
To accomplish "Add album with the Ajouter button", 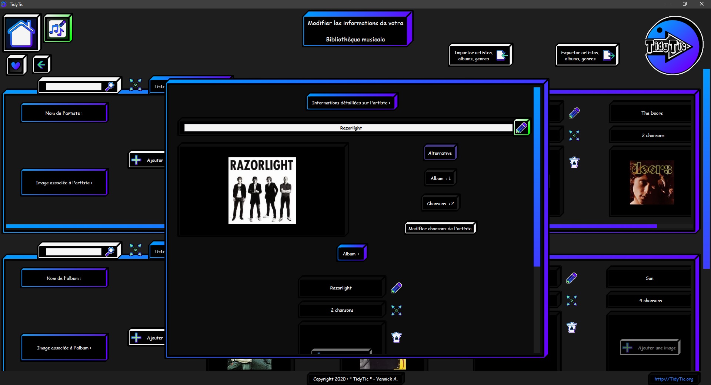I will (x=147, y=338).
